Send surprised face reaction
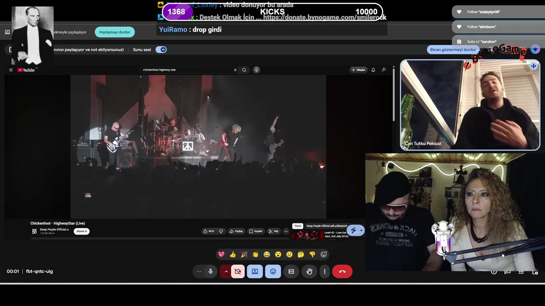Viewport: 545px width, 306px height. tap(278, 254)
